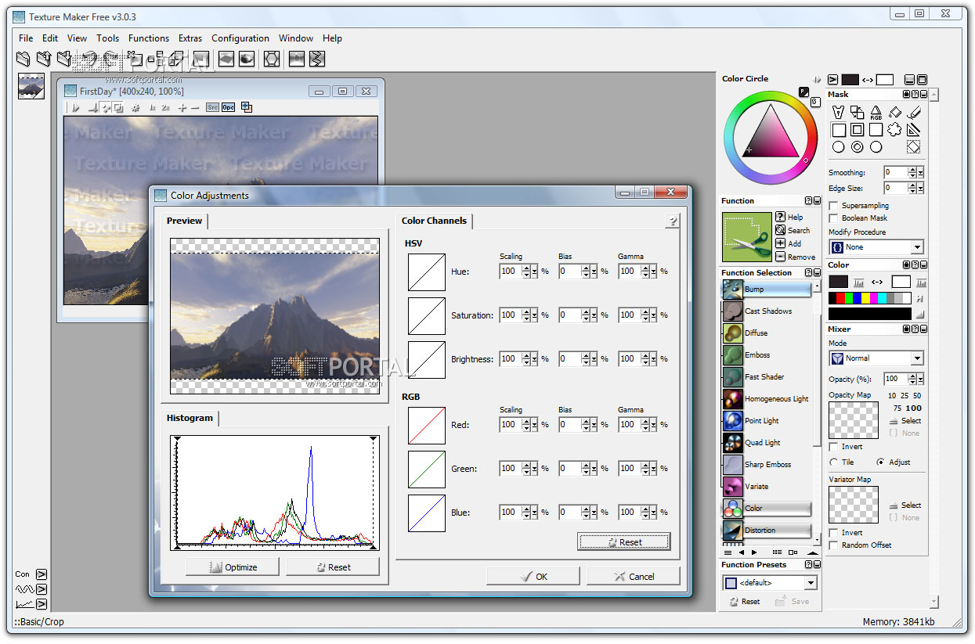Image resolution: width=975 pixels, height=644 pixels.
Task: Switch to the Histogram tab
Action: pyautogui.click(x=190, y=418)
